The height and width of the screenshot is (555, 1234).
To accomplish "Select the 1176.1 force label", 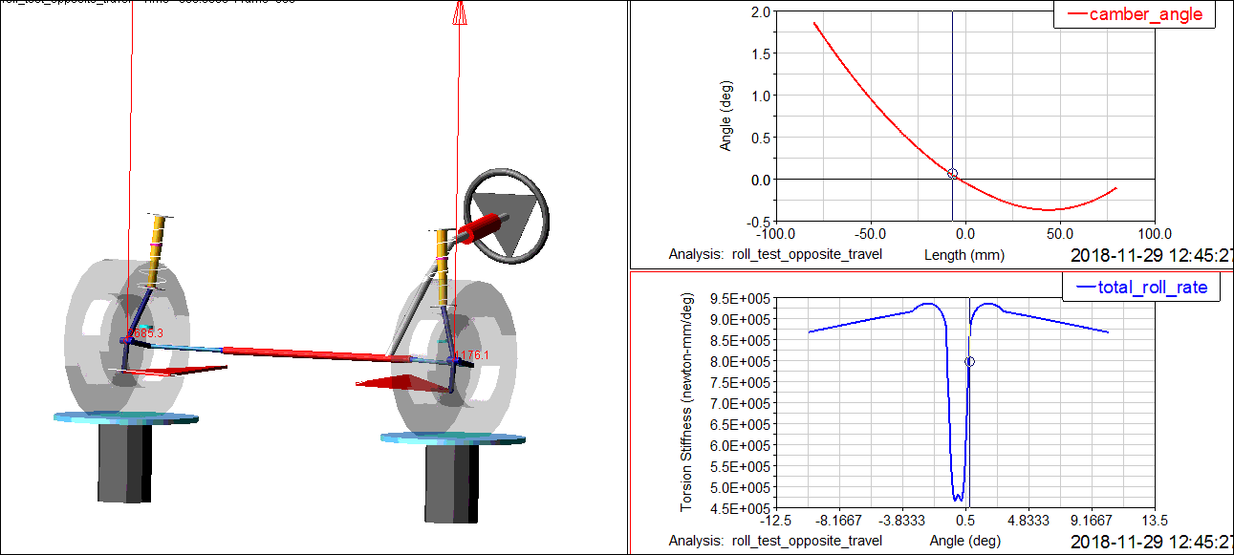I will click(x=471, y=355).
